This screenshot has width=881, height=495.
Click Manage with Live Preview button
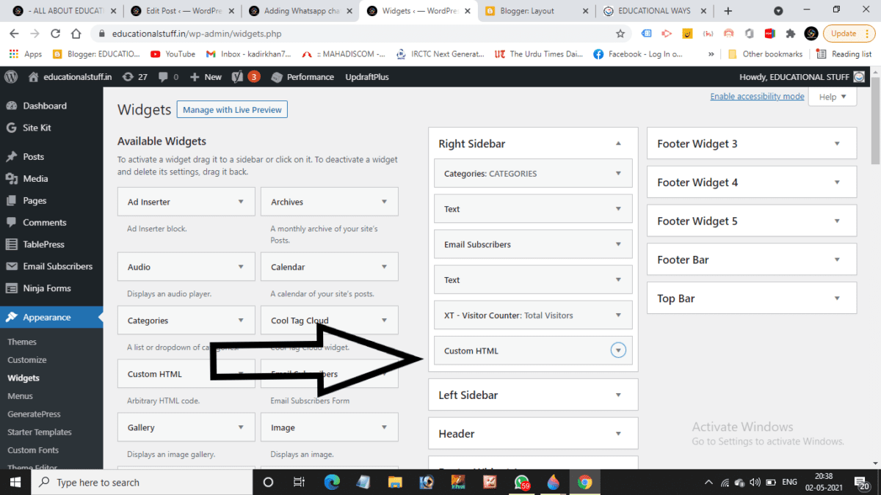(232, 110)
